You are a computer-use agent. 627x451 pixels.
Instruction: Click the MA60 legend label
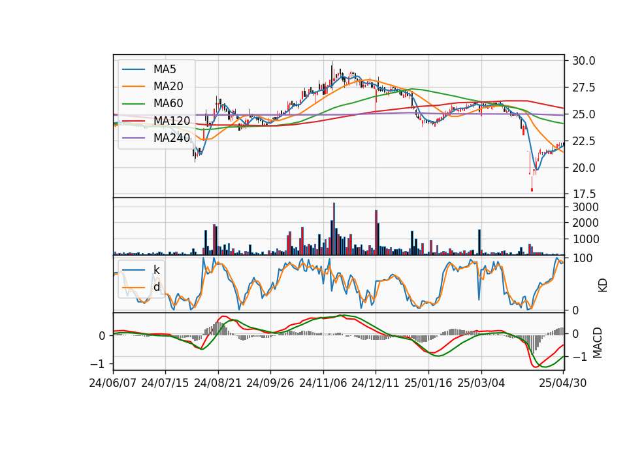click(x=168, y=103)
